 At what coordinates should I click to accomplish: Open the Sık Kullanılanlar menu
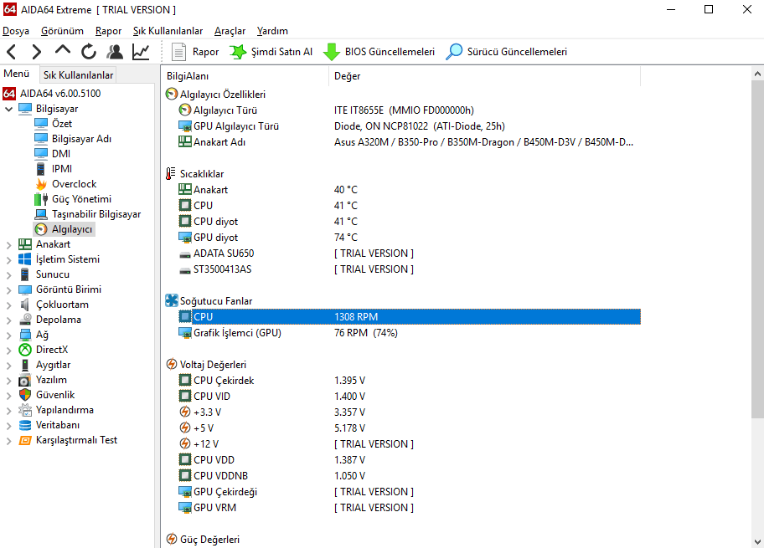click(168, 31)
